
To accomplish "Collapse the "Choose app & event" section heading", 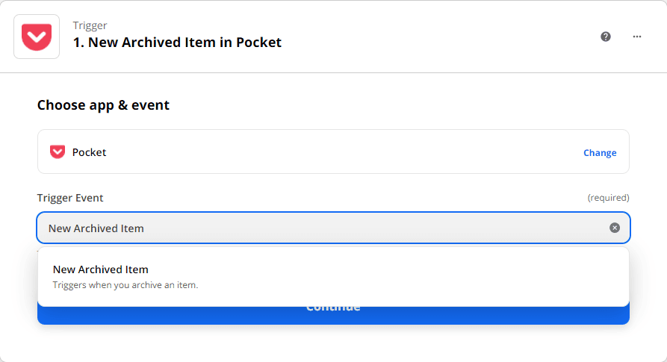I will pyautogui.click(x=103, y=105).
